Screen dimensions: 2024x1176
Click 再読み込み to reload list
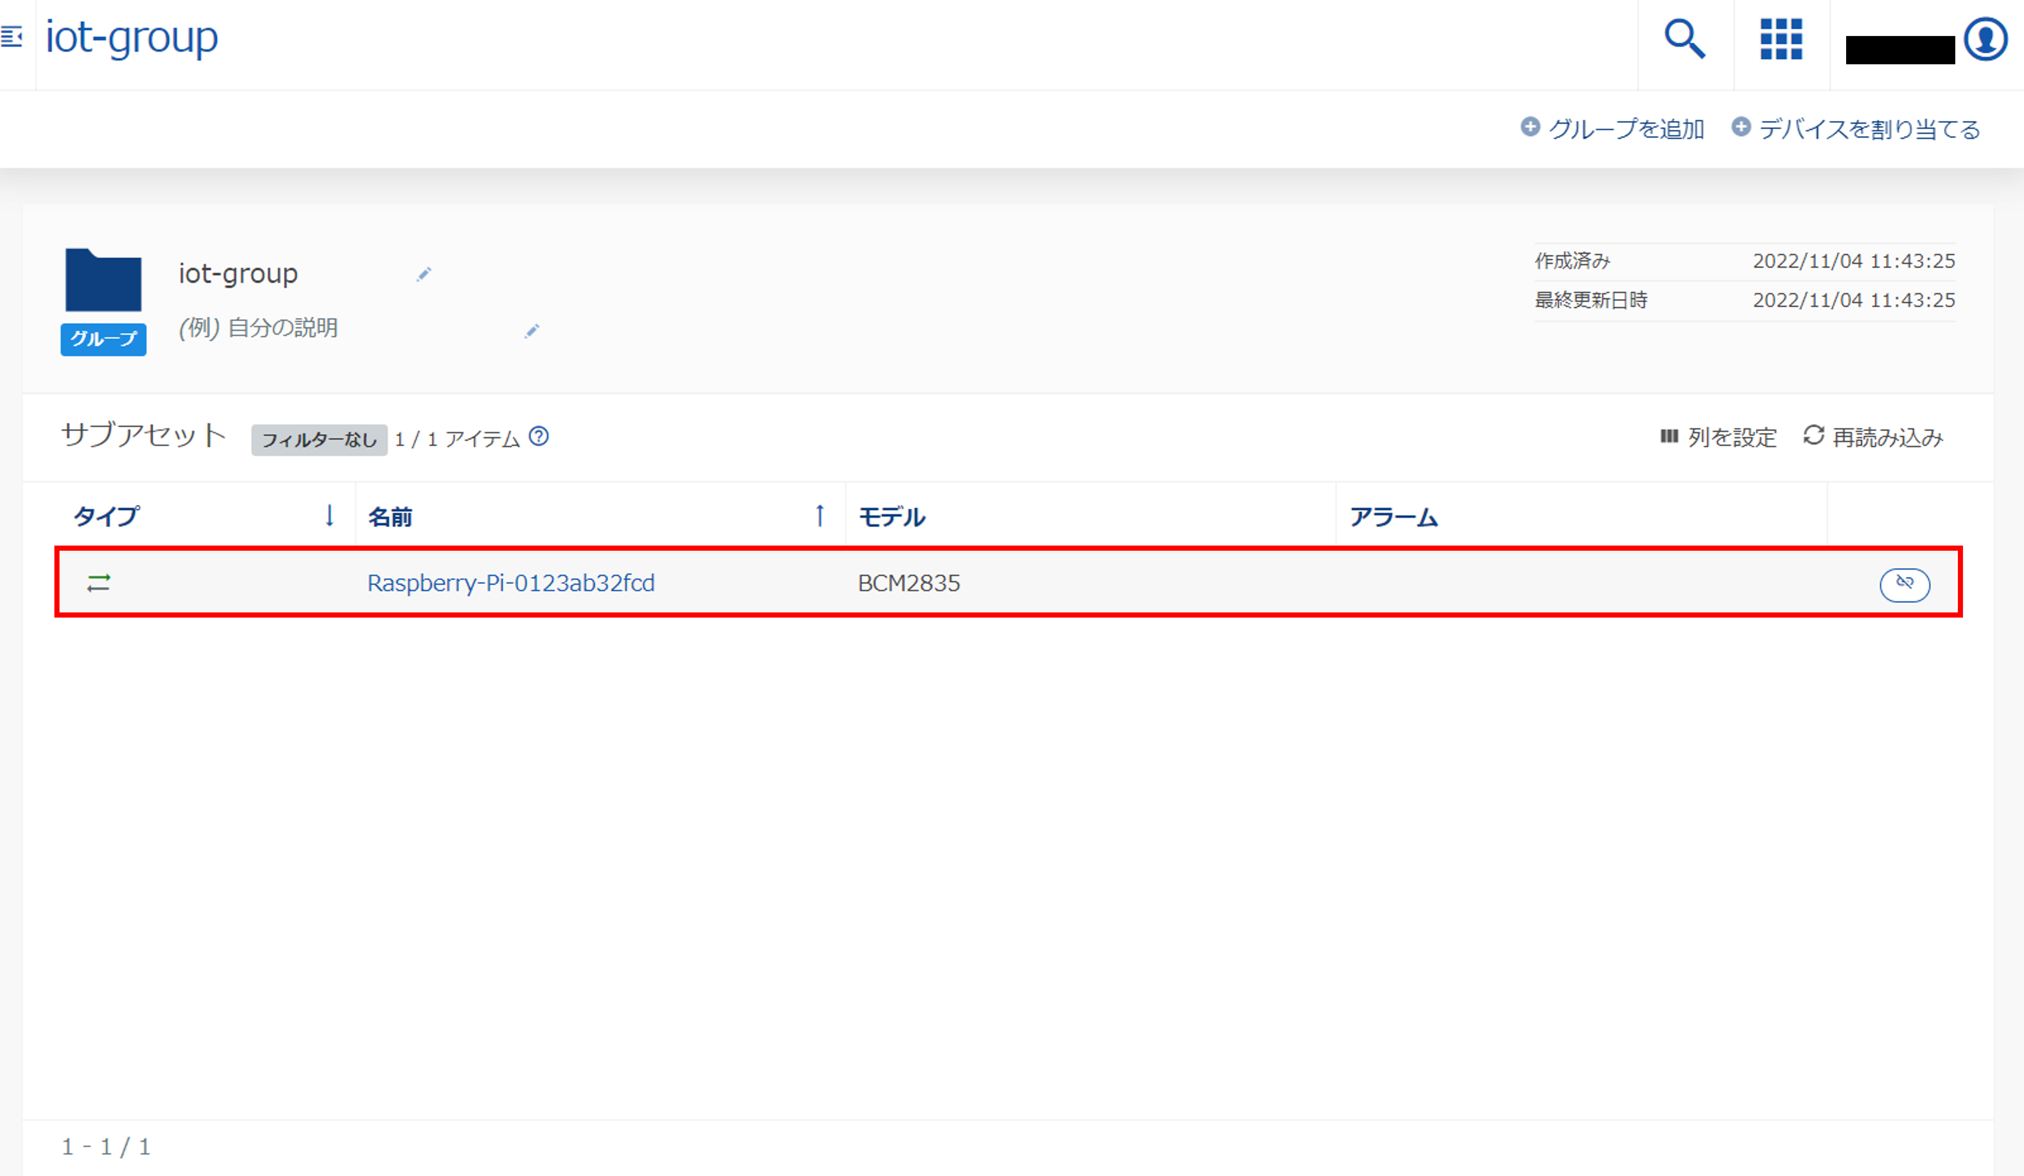tap(1873, 438)
